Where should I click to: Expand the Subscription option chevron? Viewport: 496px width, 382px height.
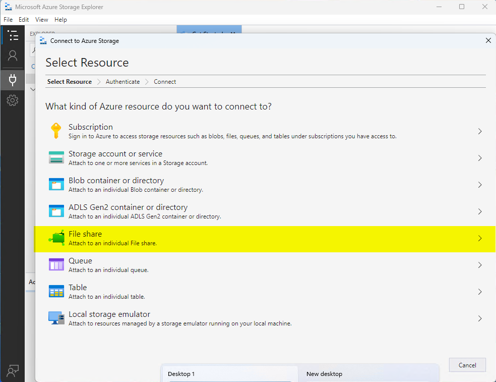coord(480,131)
